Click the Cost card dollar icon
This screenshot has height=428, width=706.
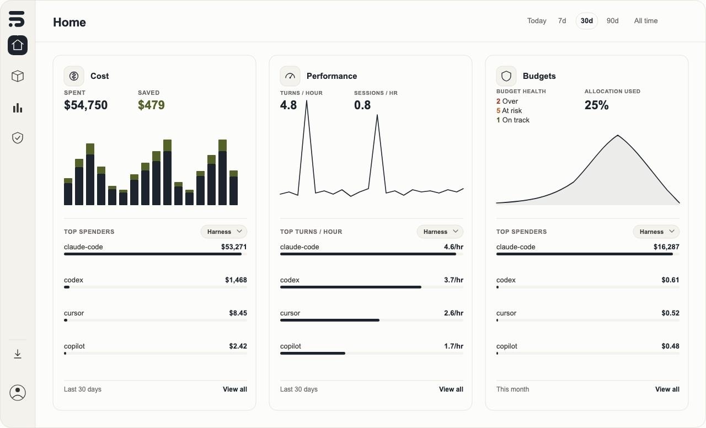tap(74, 76)
